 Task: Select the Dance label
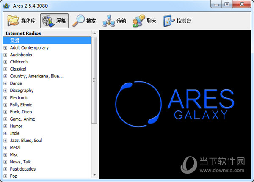pos(16,83)
